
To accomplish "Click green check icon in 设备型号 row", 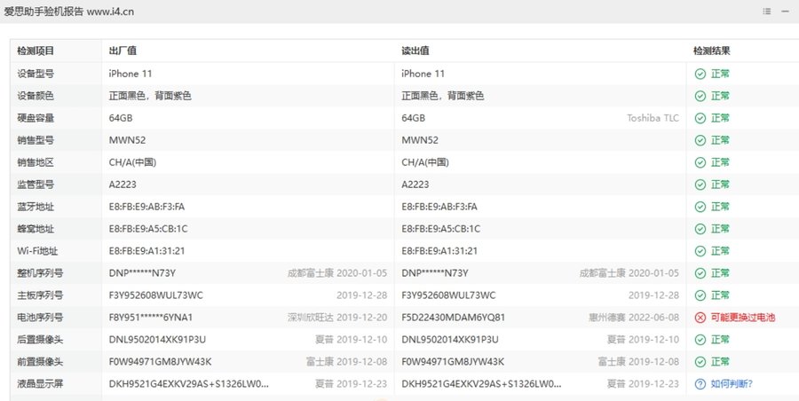I will [700, 74].
